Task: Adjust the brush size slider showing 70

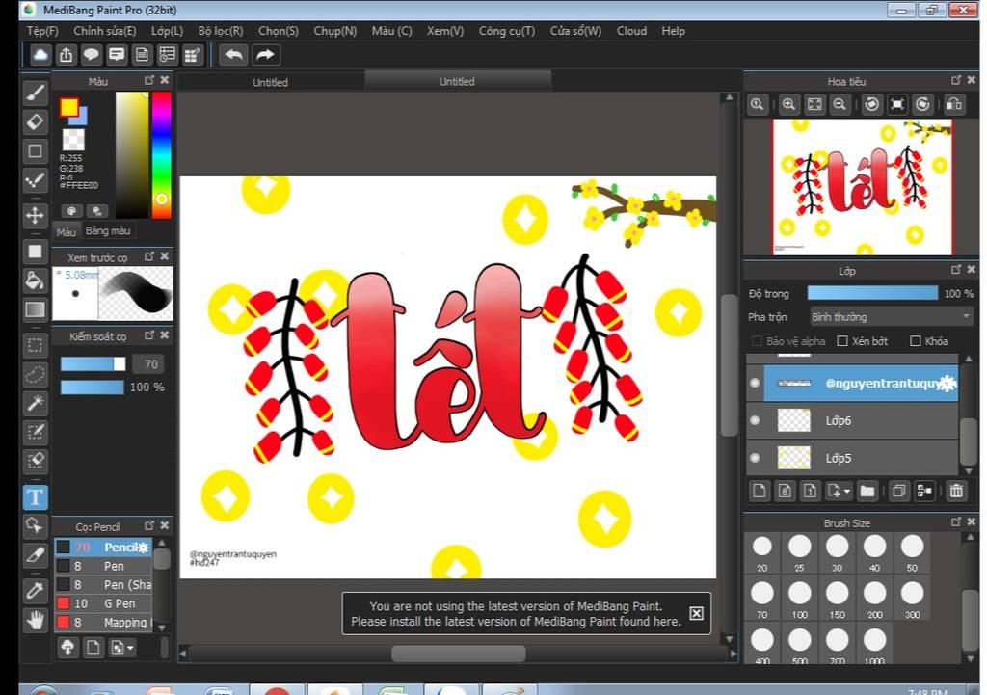Action: click(93, 363)
